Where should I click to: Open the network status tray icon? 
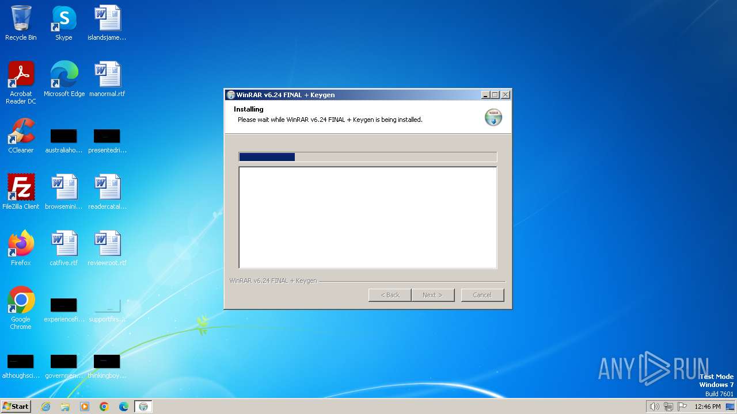(668, 407)
